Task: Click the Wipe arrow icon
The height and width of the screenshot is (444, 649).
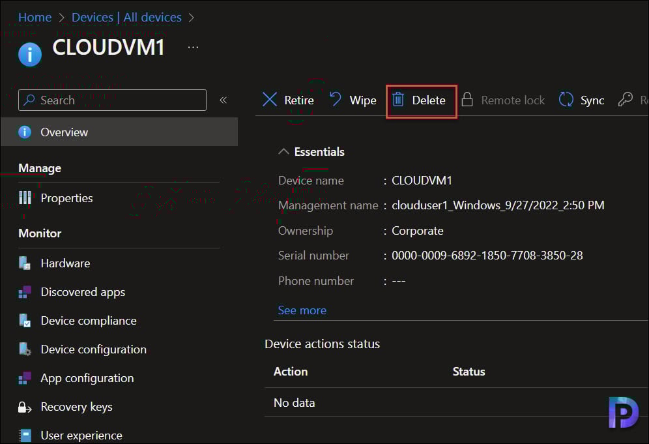Action: (x=336, y=99)
